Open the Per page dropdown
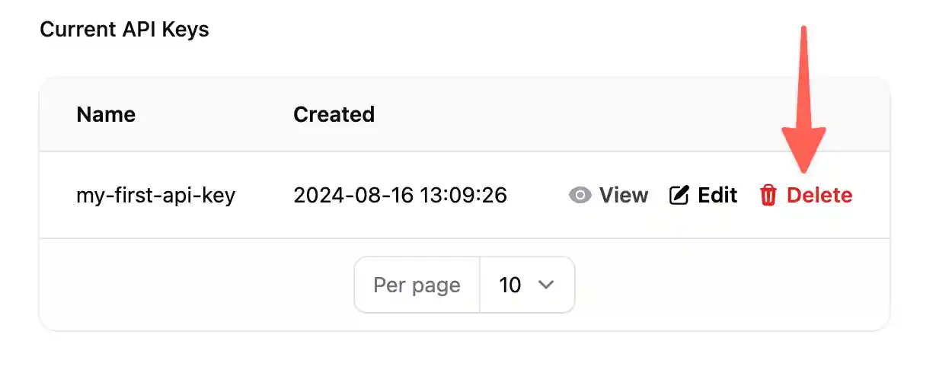This screenshot has width=952, height=373. 527,285
